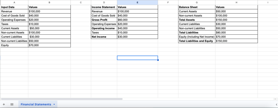
Task: Click the $100,000 Non-current Assets value in Balance Sheet
Action: coord(237,16)
